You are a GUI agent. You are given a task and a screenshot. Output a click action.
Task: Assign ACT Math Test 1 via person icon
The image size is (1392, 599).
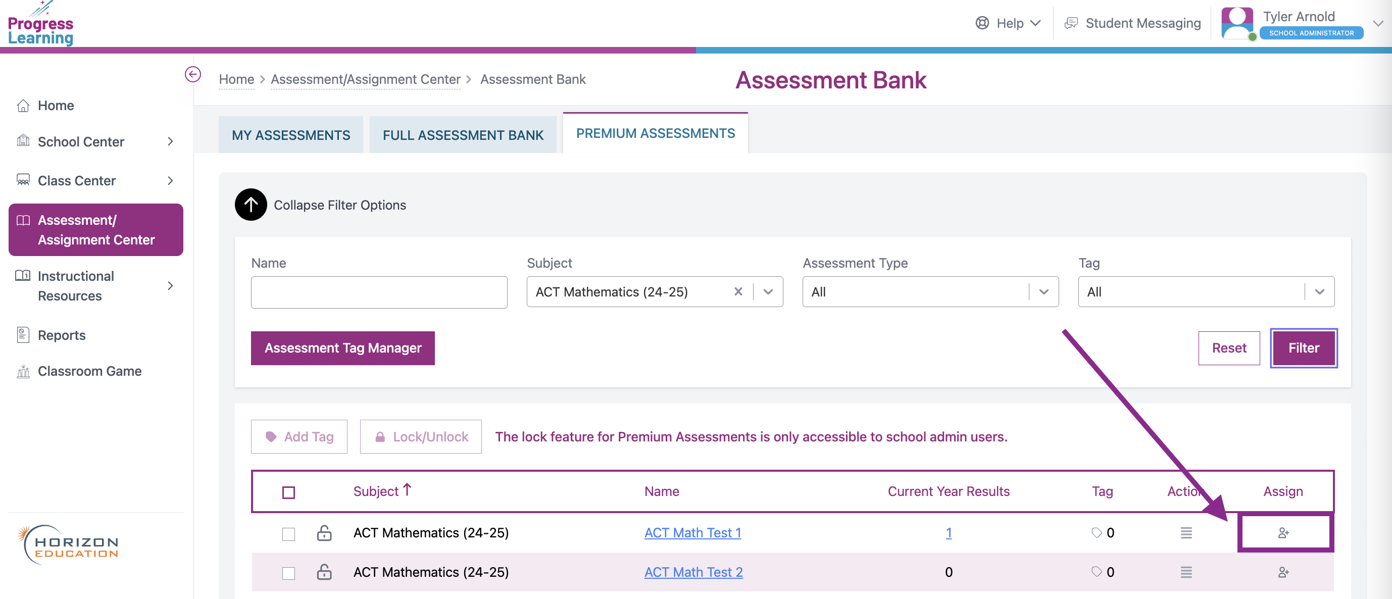pyautogui.click(x=1283, y=533)
